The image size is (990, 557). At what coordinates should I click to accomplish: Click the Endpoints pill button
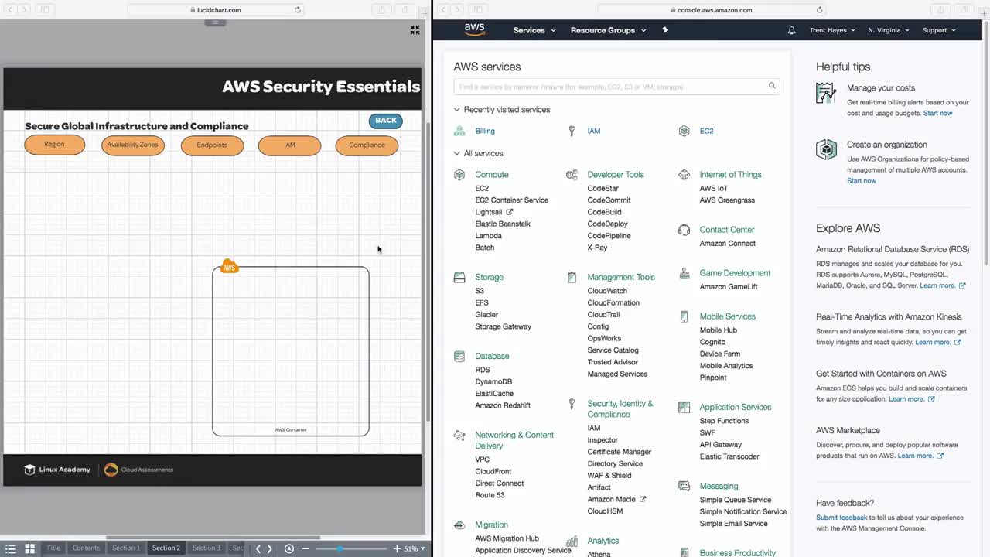[212, 145]
